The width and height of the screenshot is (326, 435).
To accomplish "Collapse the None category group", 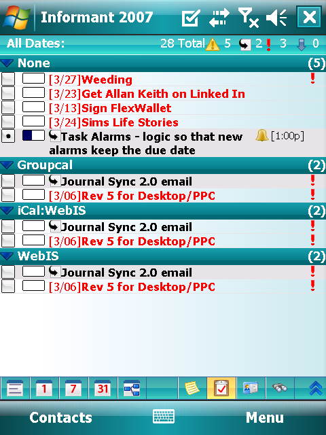I will (7, 63).
